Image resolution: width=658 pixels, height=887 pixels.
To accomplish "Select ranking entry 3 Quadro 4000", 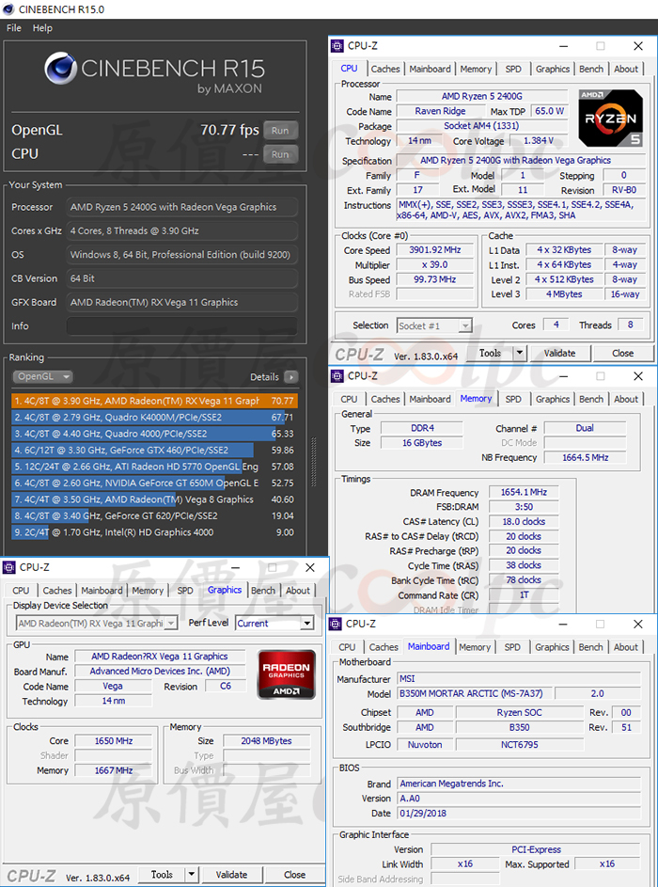I will coord(154,434).
